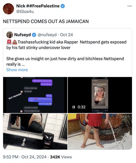This screenshot has height=163, width=136.
Task: Open the chat screenshot thumbnail
Action: pos(35,95)
